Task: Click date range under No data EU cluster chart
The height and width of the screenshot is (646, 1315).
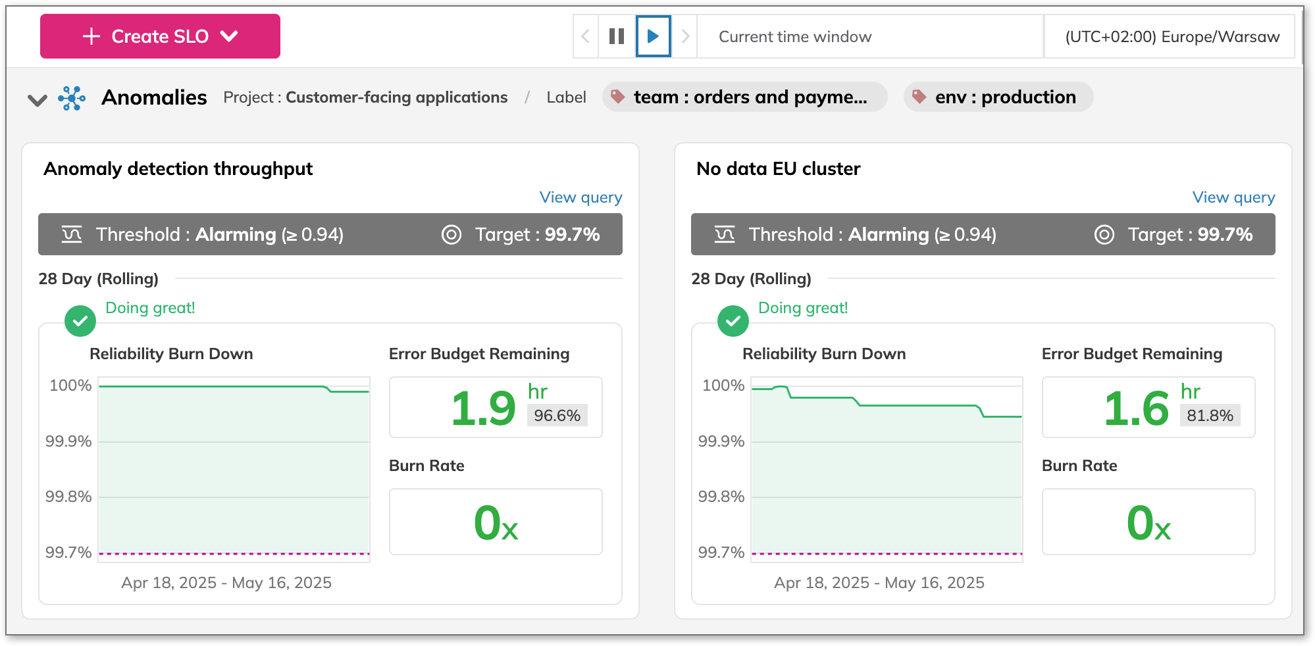Action: 879,583
